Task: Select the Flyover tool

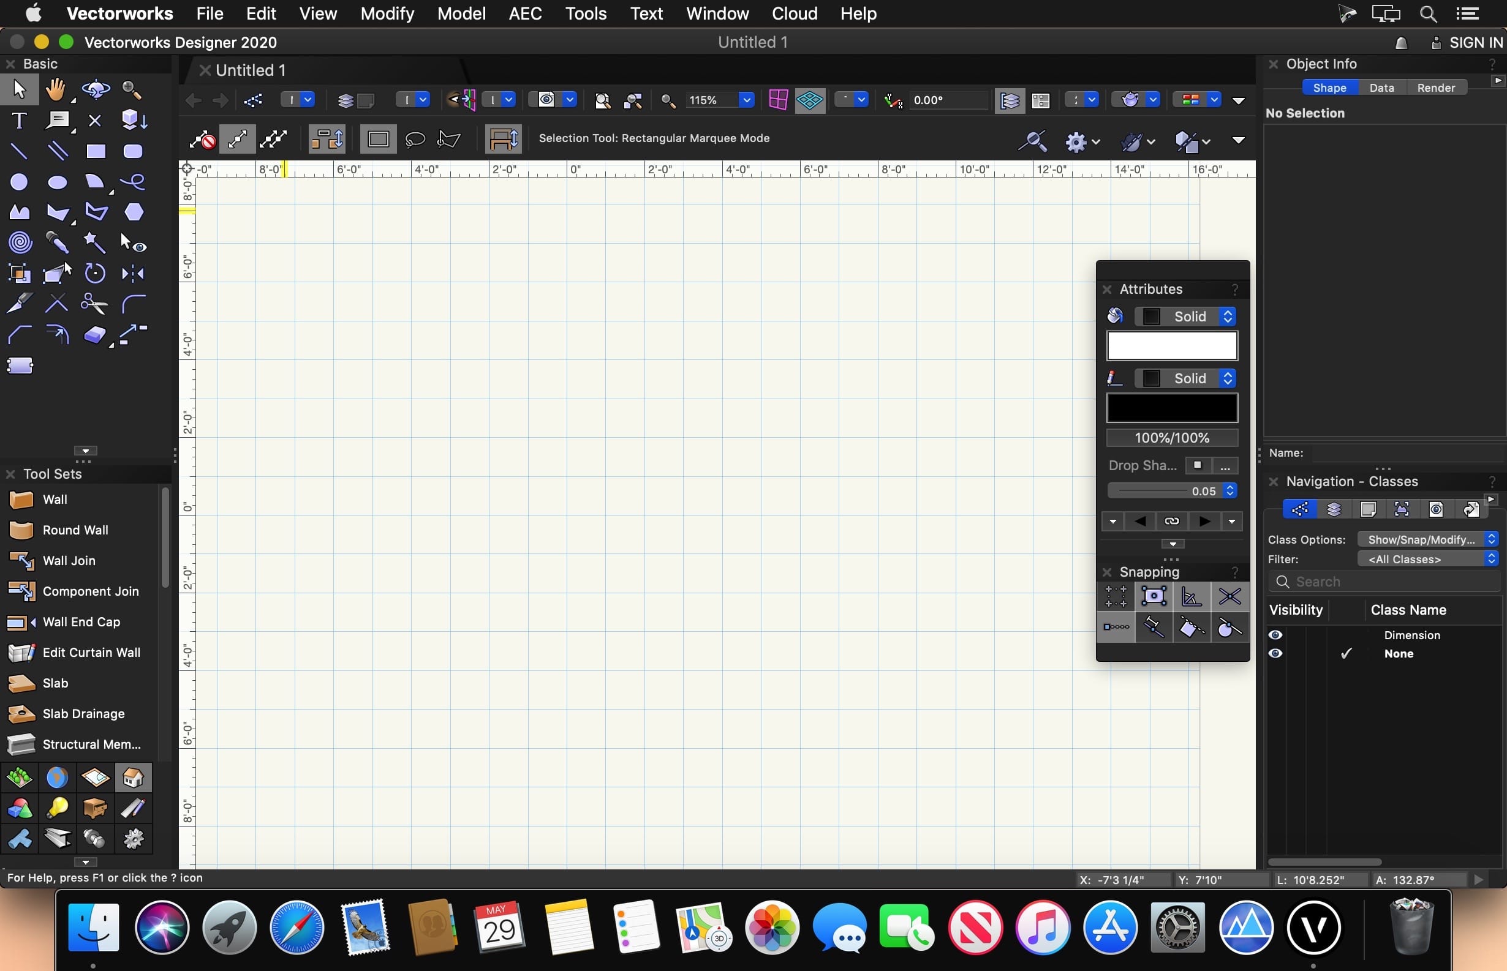Action: pos(95,89)
